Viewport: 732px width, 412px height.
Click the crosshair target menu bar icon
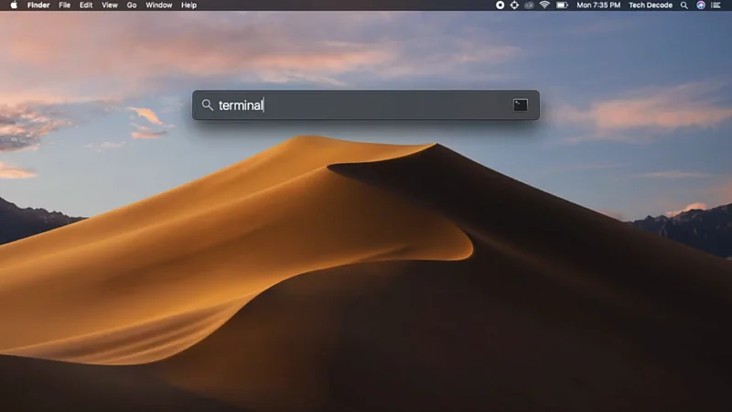click(x=514, y=5)
